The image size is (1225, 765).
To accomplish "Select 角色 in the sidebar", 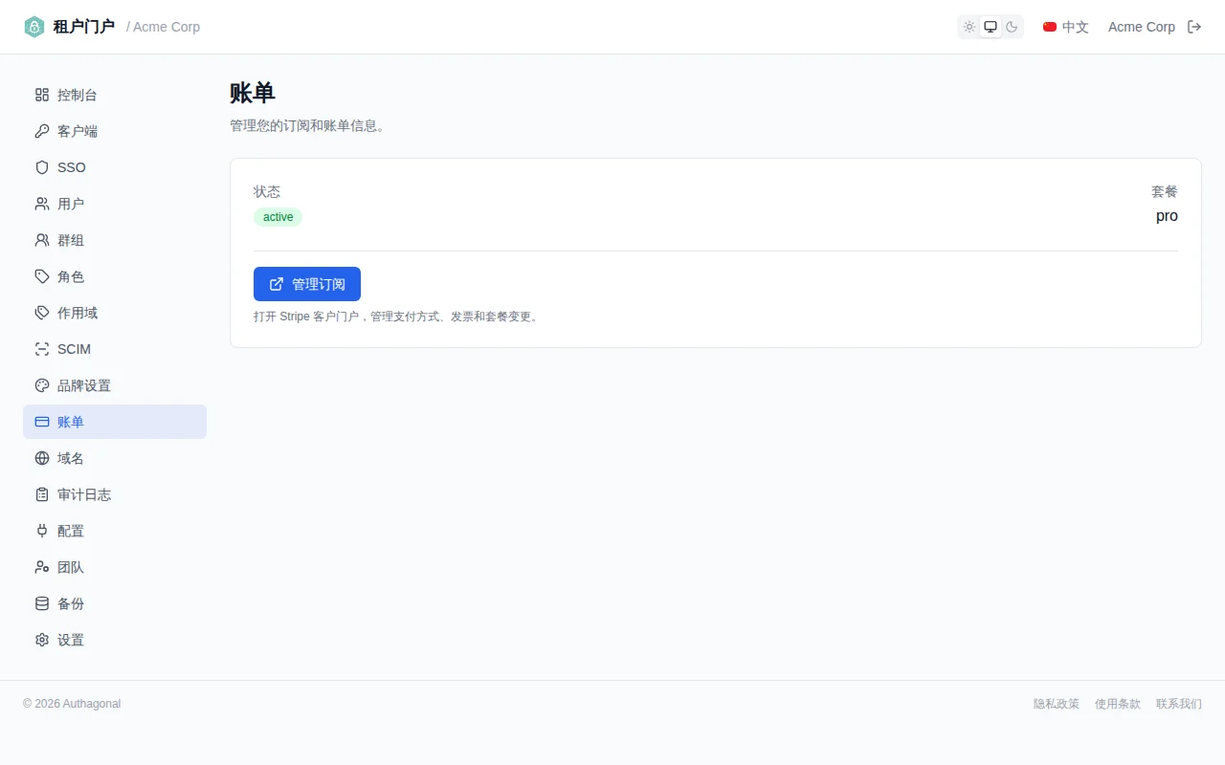I will click(x=71, y=276).
